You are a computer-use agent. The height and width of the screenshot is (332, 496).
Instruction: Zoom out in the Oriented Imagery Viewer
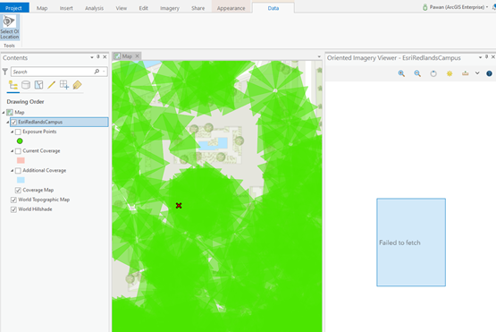coord(417,73)
